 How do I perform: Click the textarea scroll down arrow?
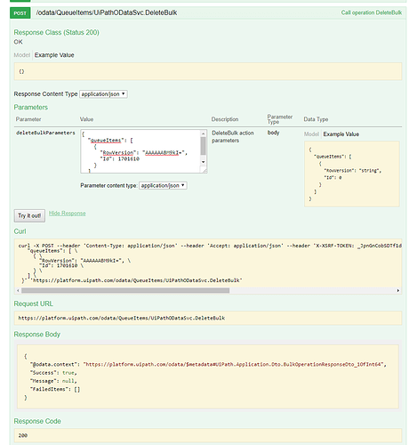[204, 162]
